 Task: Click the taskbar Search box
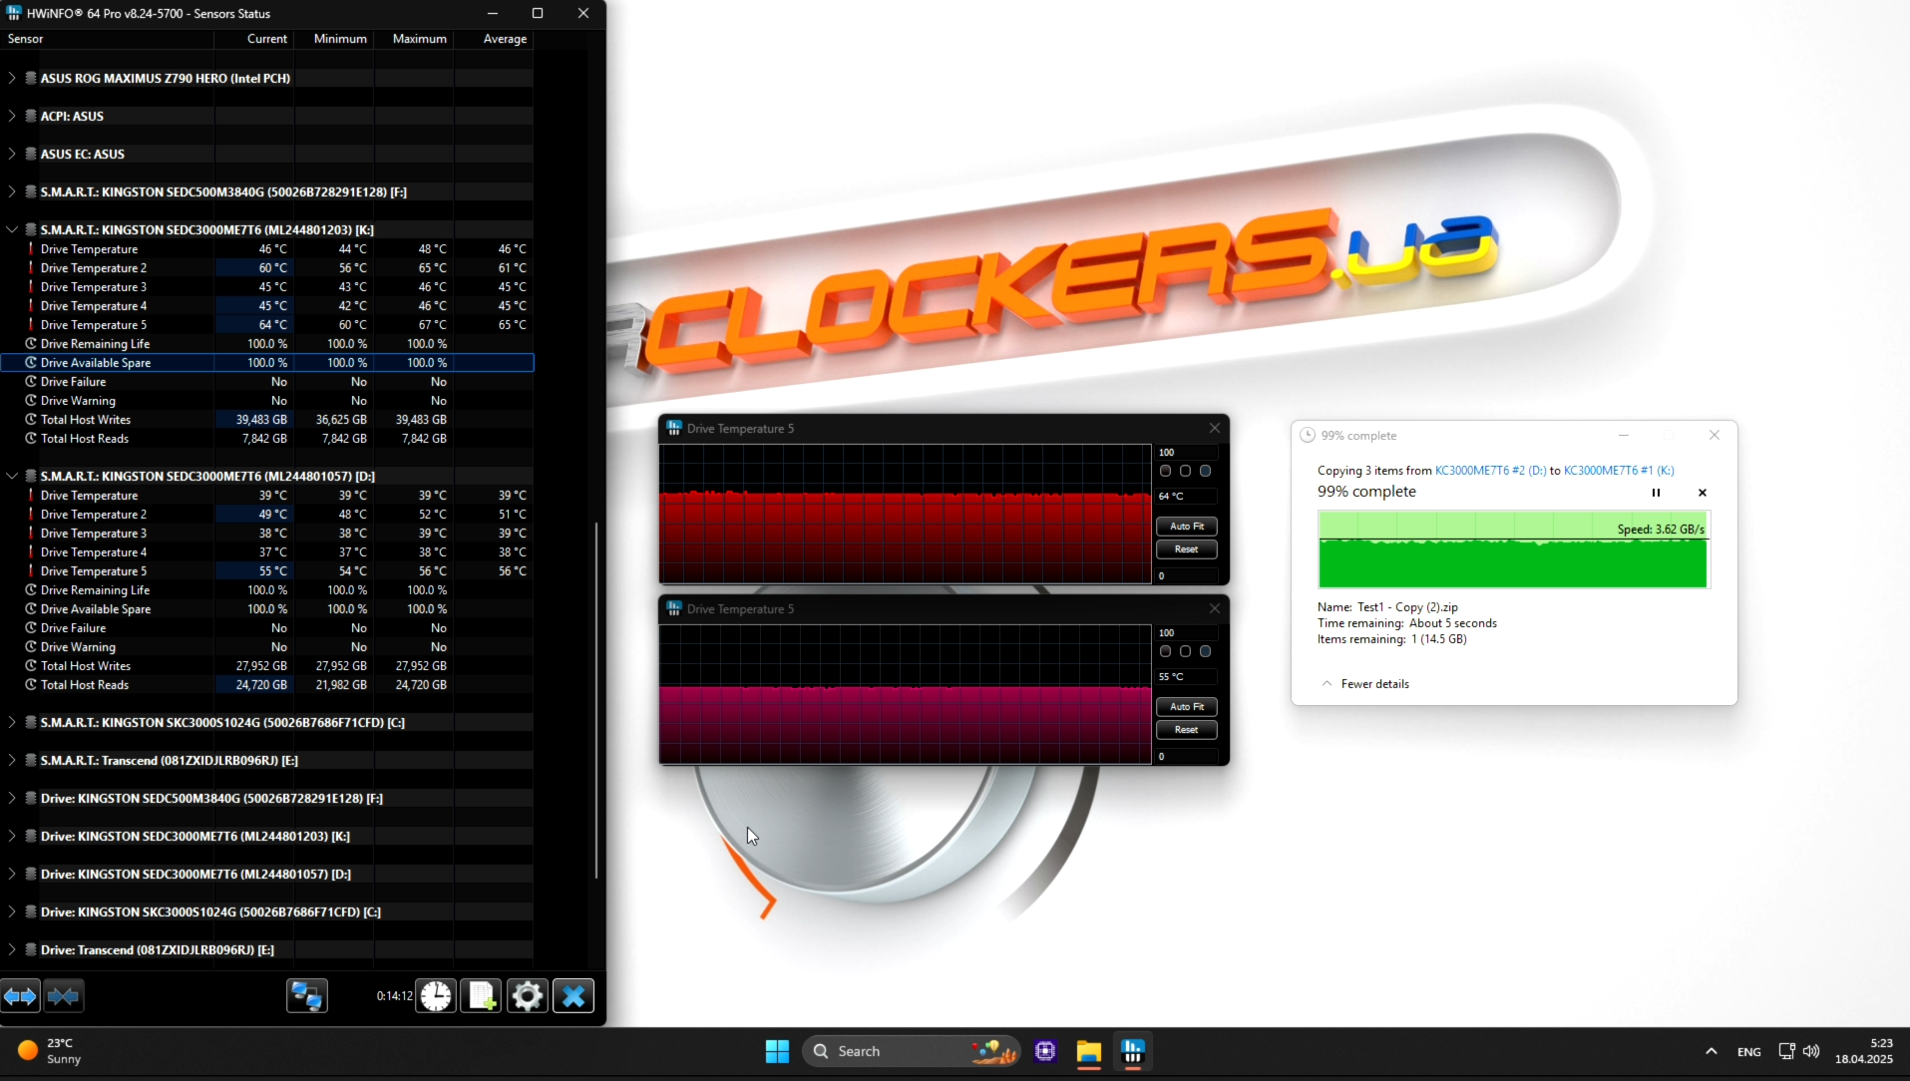912,1051
